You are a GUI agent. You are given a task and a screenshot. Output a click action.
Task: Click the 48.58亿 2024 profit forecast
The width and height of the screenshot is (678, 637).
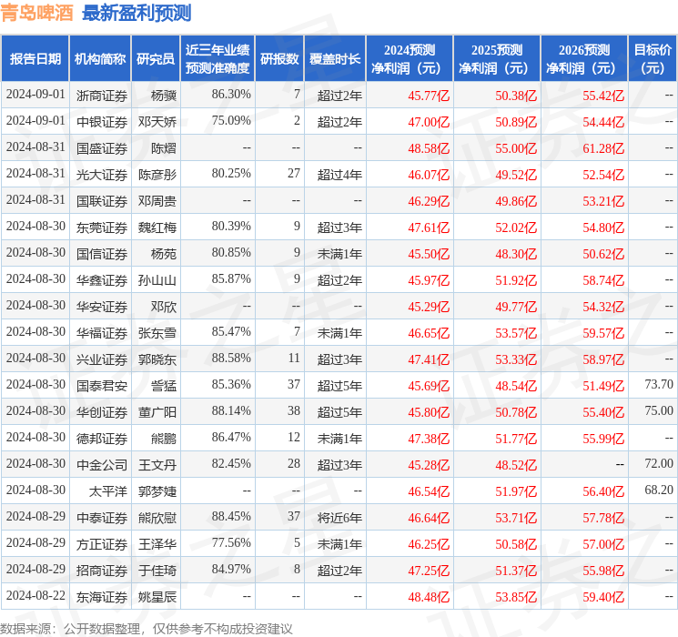coord(429,148)
